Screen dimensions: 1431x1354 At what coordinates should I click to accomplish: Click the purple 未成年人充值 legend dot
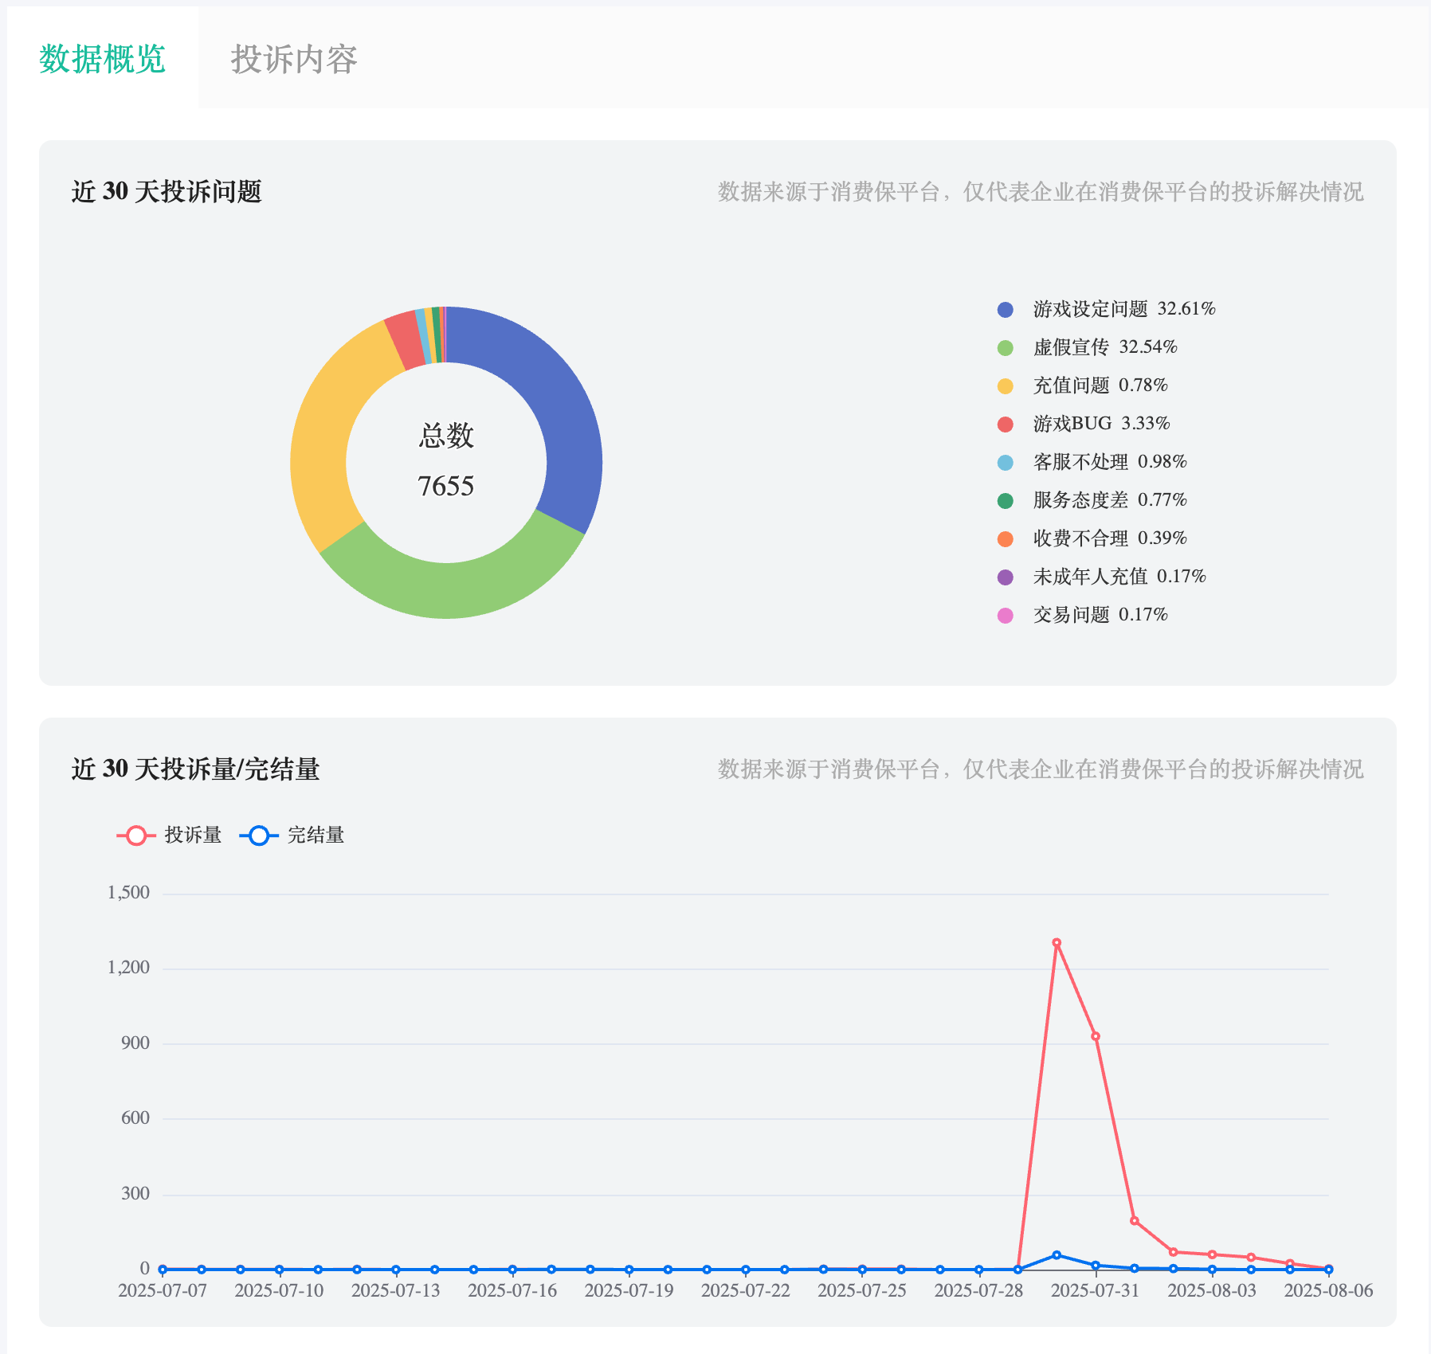pyautogui.click(x=1006, y=577)
